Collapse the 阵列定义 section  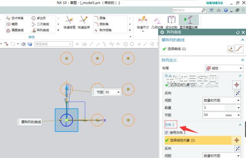243,60
